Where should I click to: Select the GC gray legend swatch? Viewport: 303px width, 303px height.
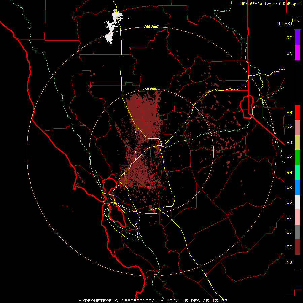[297, 232]
